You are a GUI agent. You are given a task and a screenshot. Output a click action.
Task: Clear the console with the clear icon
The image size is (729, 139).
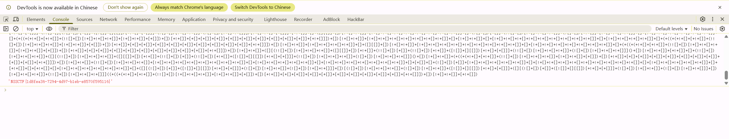16,29
